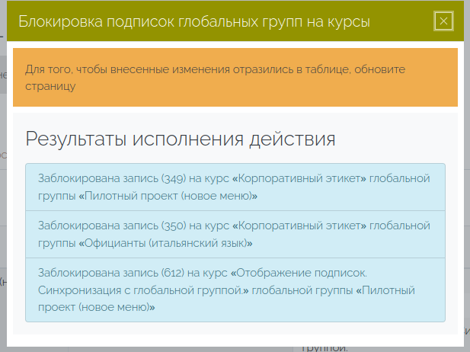
Task: Click the record number (350) in results
Action: click(x=174, y=226)
